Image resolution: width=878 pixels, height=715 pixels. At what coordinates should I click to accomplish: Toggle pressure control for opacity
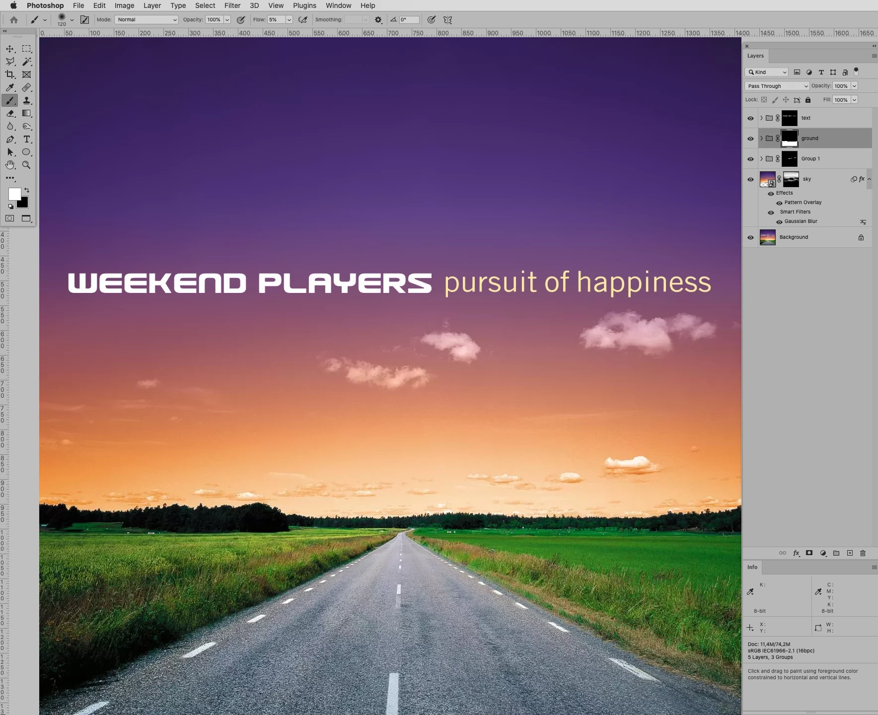(241, 20)
